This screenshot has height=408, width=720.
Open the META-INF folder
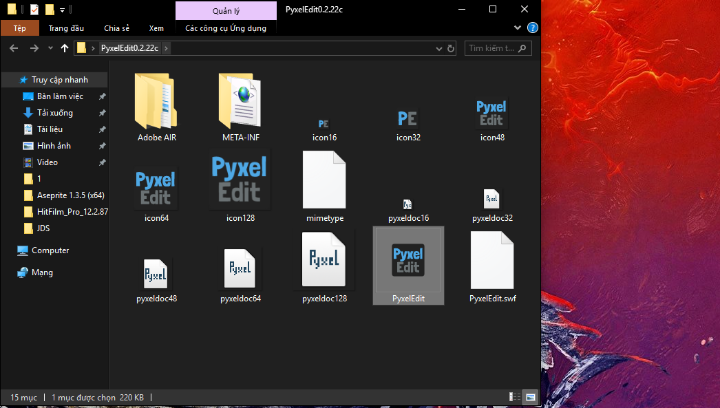[x=240, y=102]
